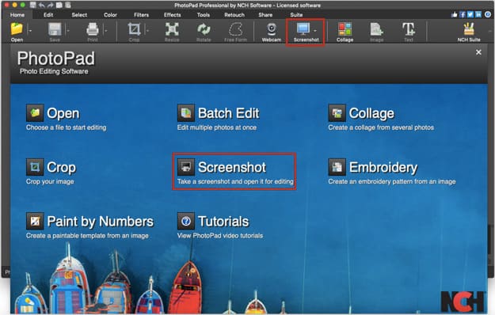This screenshot has height=315, width=495.
Task: Click the Crop icon on welcome screen
Action: click(35, 167)
